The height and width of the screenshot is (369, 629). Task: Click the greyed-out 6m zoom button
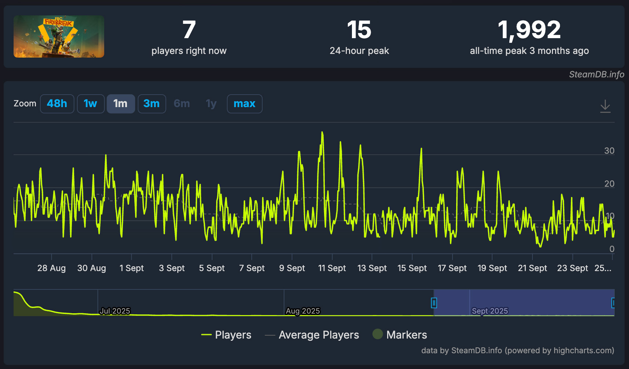click(182, 104)
